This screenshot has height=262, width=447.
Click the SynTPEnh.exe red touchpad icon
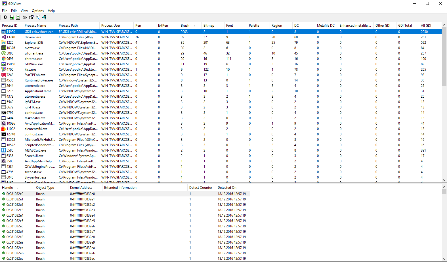tap(4, 75)
